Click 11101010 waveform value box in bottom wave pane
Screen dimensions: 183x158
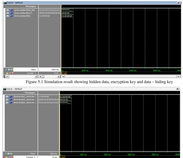[66, 96]
